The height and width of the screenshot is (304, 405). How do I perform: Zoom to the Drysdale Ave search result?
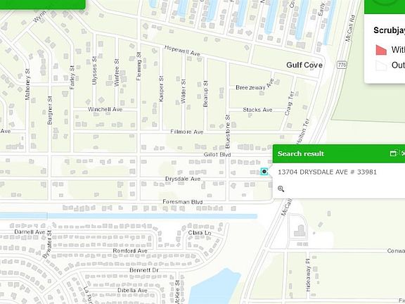coord(281,189)
